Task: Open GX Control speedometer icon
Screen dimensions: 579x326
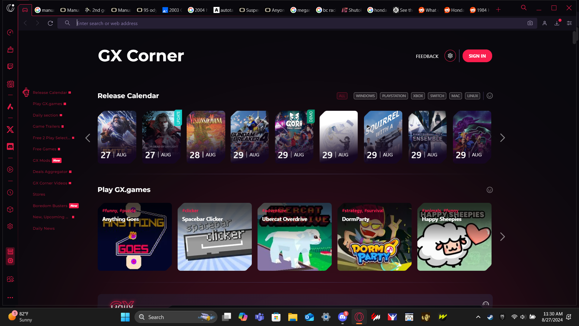Action: (10, 32)
